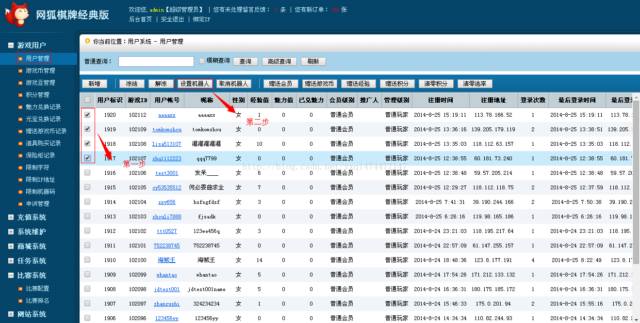Uncheck the checkbox for user aaaaxx
Image resolution: width=640 pixels, height=323 pixels.
(x=87, y=115)
